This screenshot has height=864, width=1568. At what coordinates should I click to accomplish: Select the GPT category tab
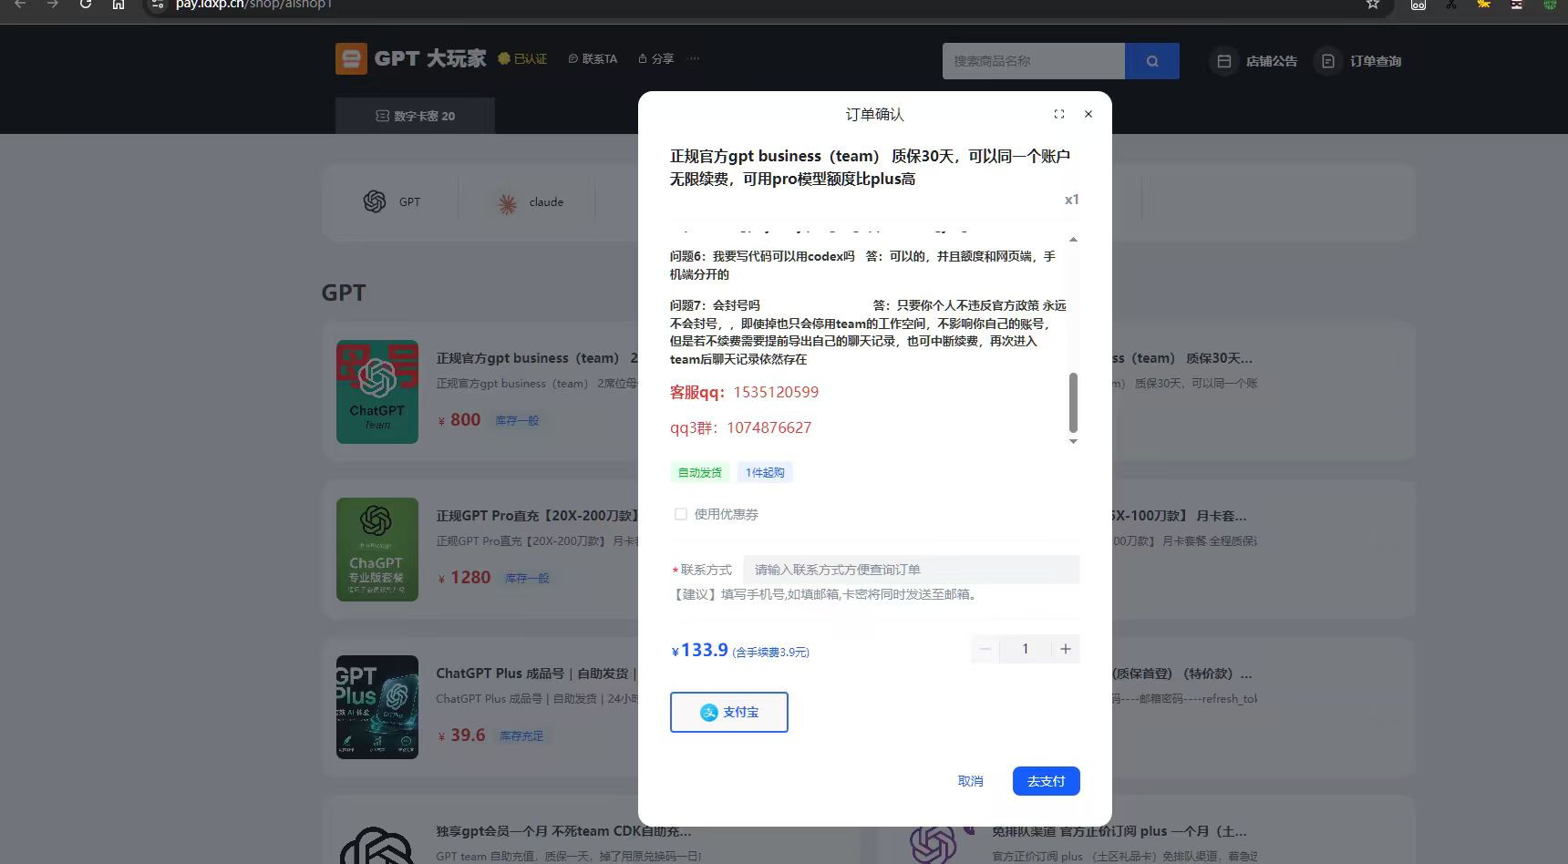pos(391,201)
